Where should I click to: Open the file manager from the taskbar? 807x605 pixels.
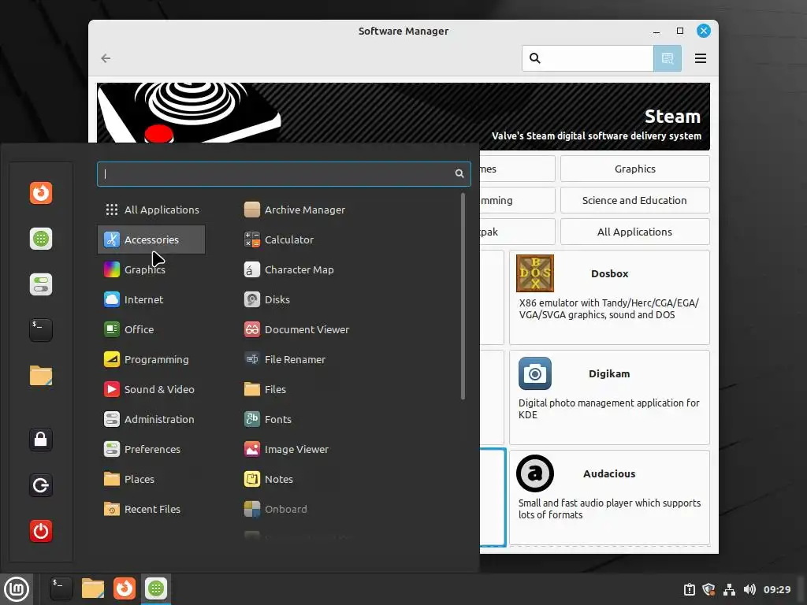coord(93,588)
